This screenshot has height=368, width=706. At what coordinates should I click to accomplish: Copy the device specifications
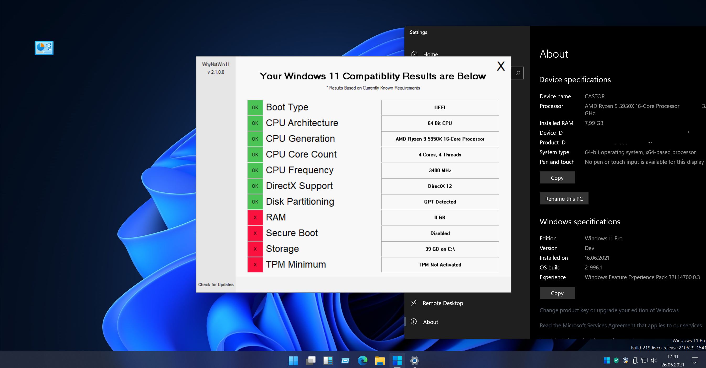[557, 178]
